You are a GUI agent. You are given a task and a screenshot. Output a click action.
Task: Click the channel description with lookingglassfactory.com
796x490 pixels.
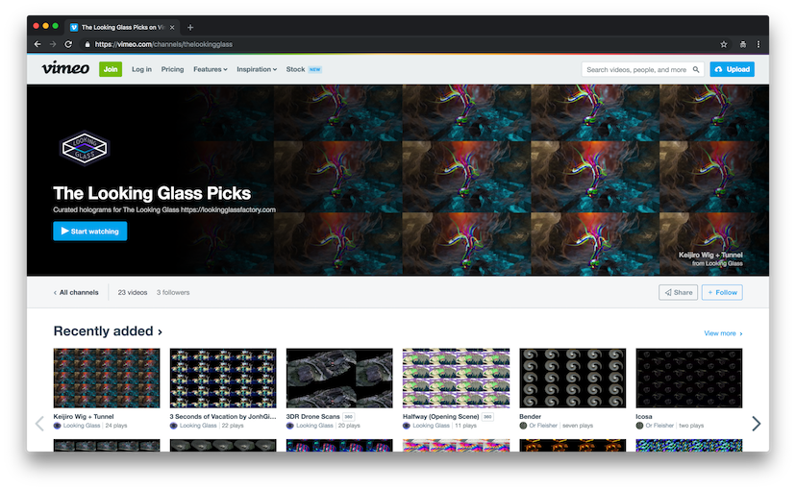[x=164, y=209]
